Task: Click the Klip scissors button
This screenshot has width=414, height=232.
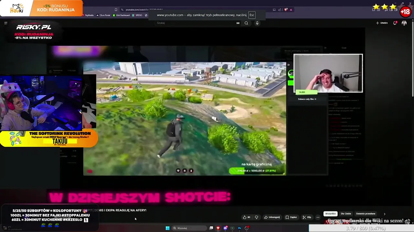Action: pyautogui.click(x=307, y=217)
